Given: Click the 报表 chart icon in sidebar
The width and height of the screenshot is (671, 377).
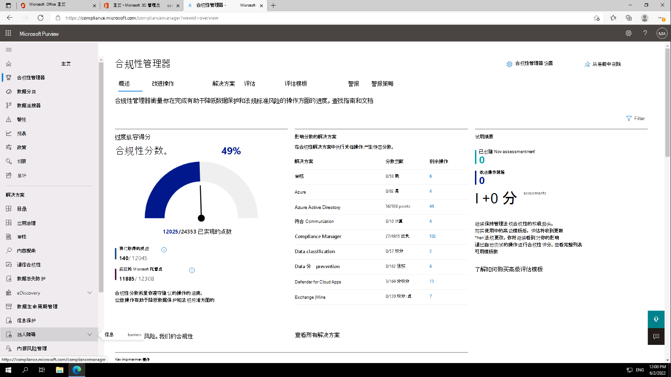Looking at the screenshot, I should click(8, 134).
